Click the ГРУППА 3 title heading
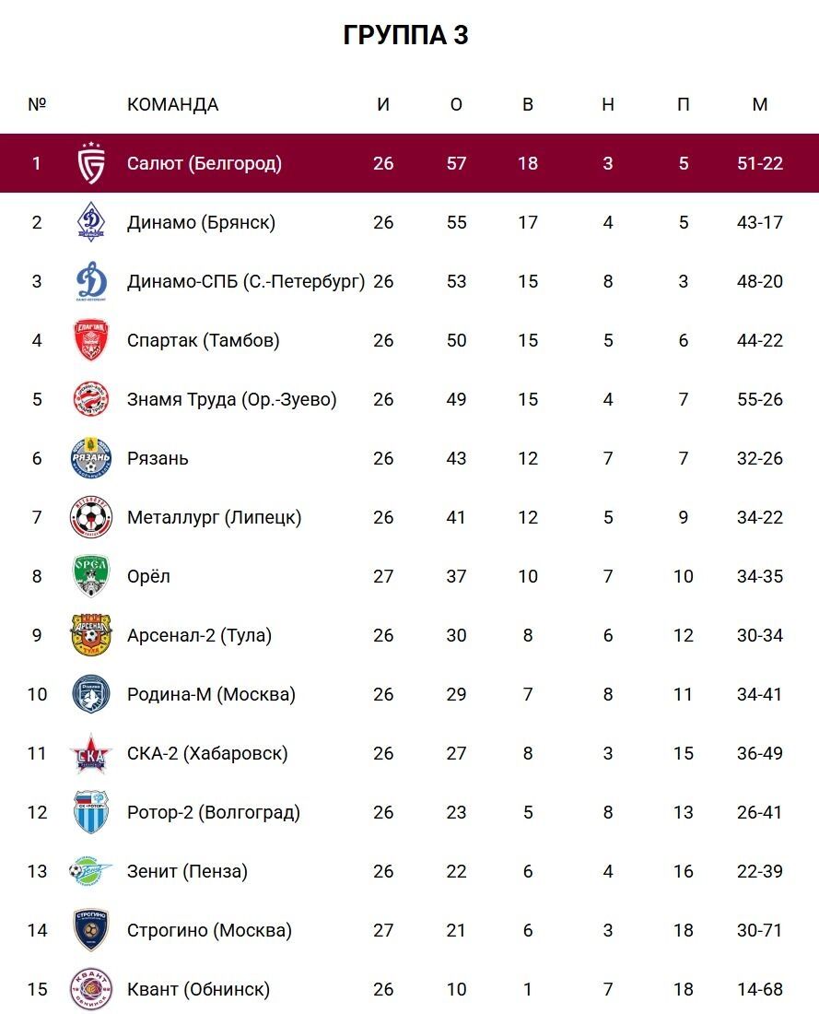 click(406, 35)
